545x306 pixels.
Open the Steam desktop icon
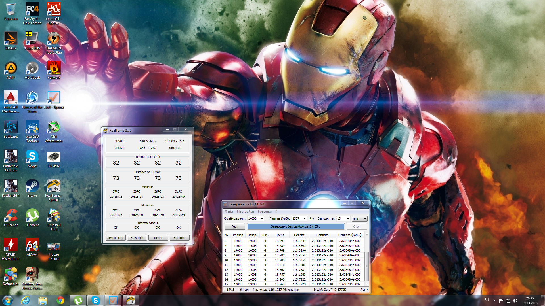(x=32, y=186)
